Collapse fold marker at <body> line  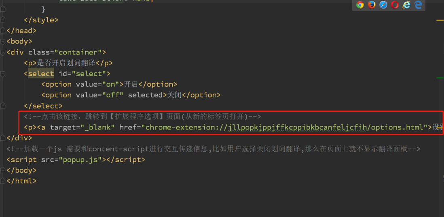[x=2, y=42]
